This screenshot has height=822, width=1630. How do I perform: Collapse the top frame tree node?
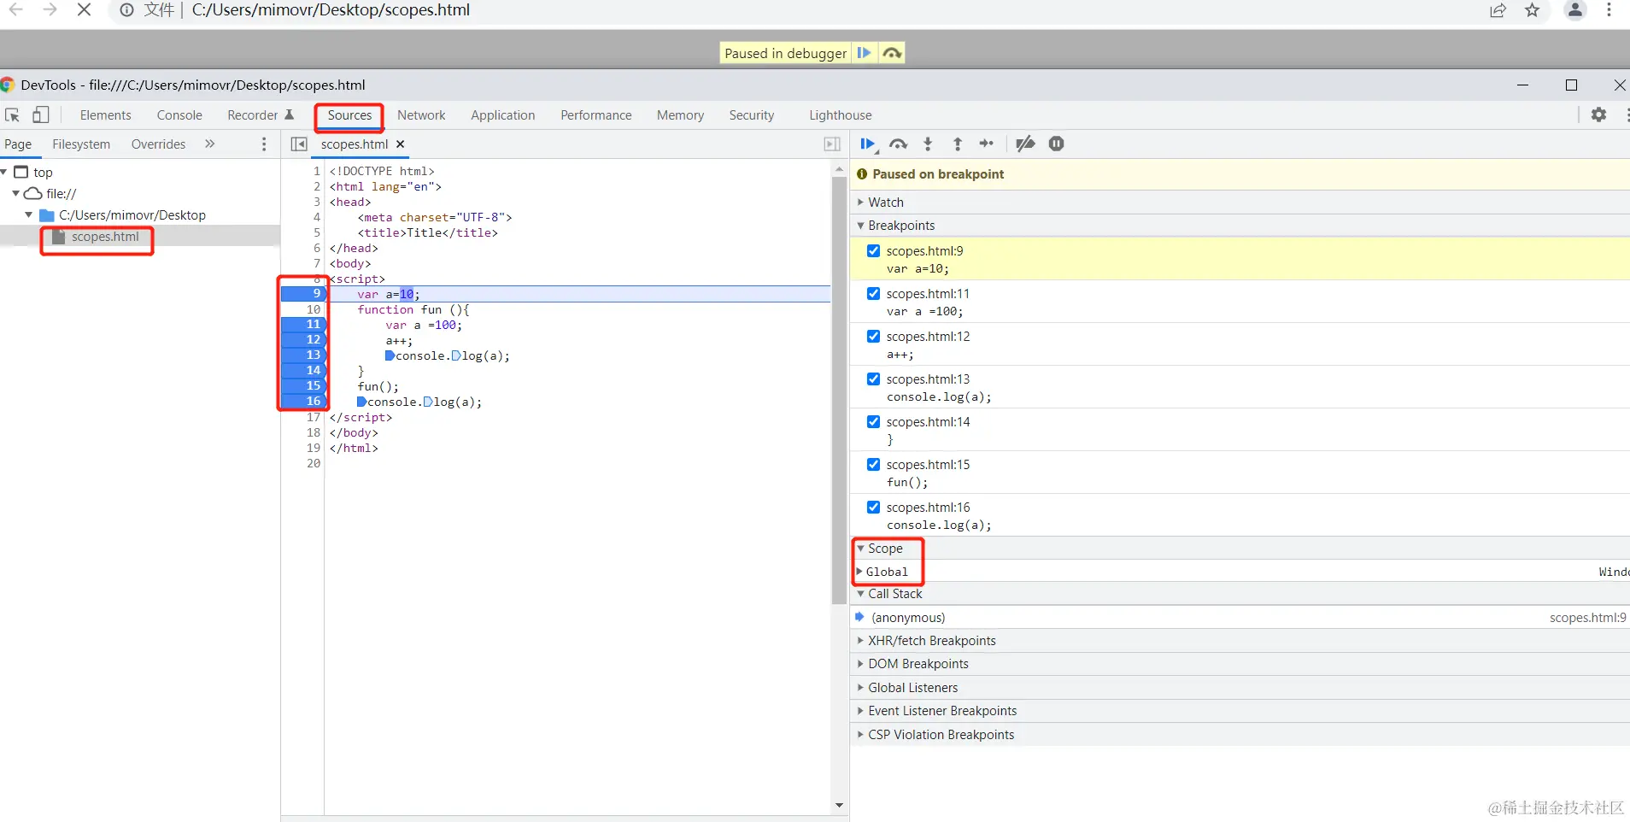[4, 173]
